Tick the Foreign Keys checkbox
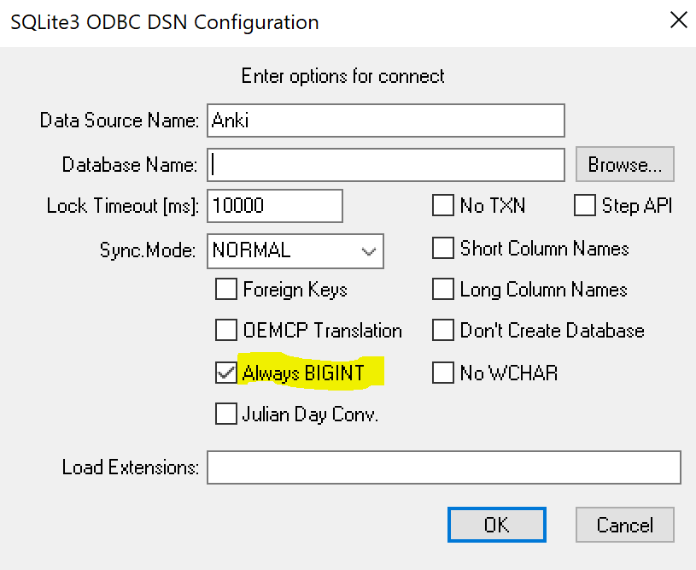 coord(226,289)
